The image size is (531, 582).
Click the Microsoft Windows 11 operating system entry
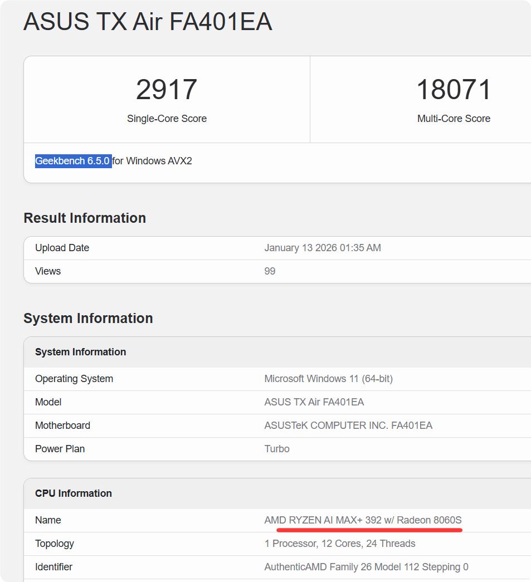tap(328, 378)
